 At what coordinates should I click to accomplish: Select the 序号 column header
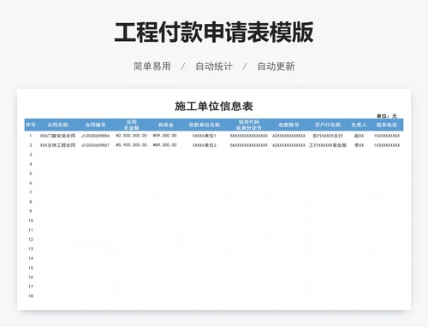[x=31, y=125]
